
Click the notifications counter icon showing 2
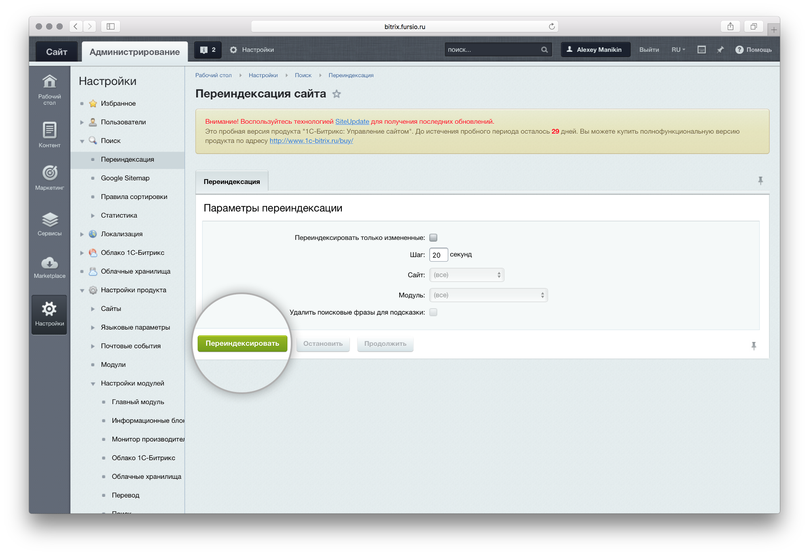tap(208, 50)
